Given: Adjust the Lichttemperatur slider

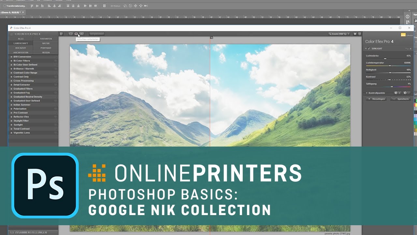Looking at the screenshot, I should pyautogui.click(x=388, y=66).
